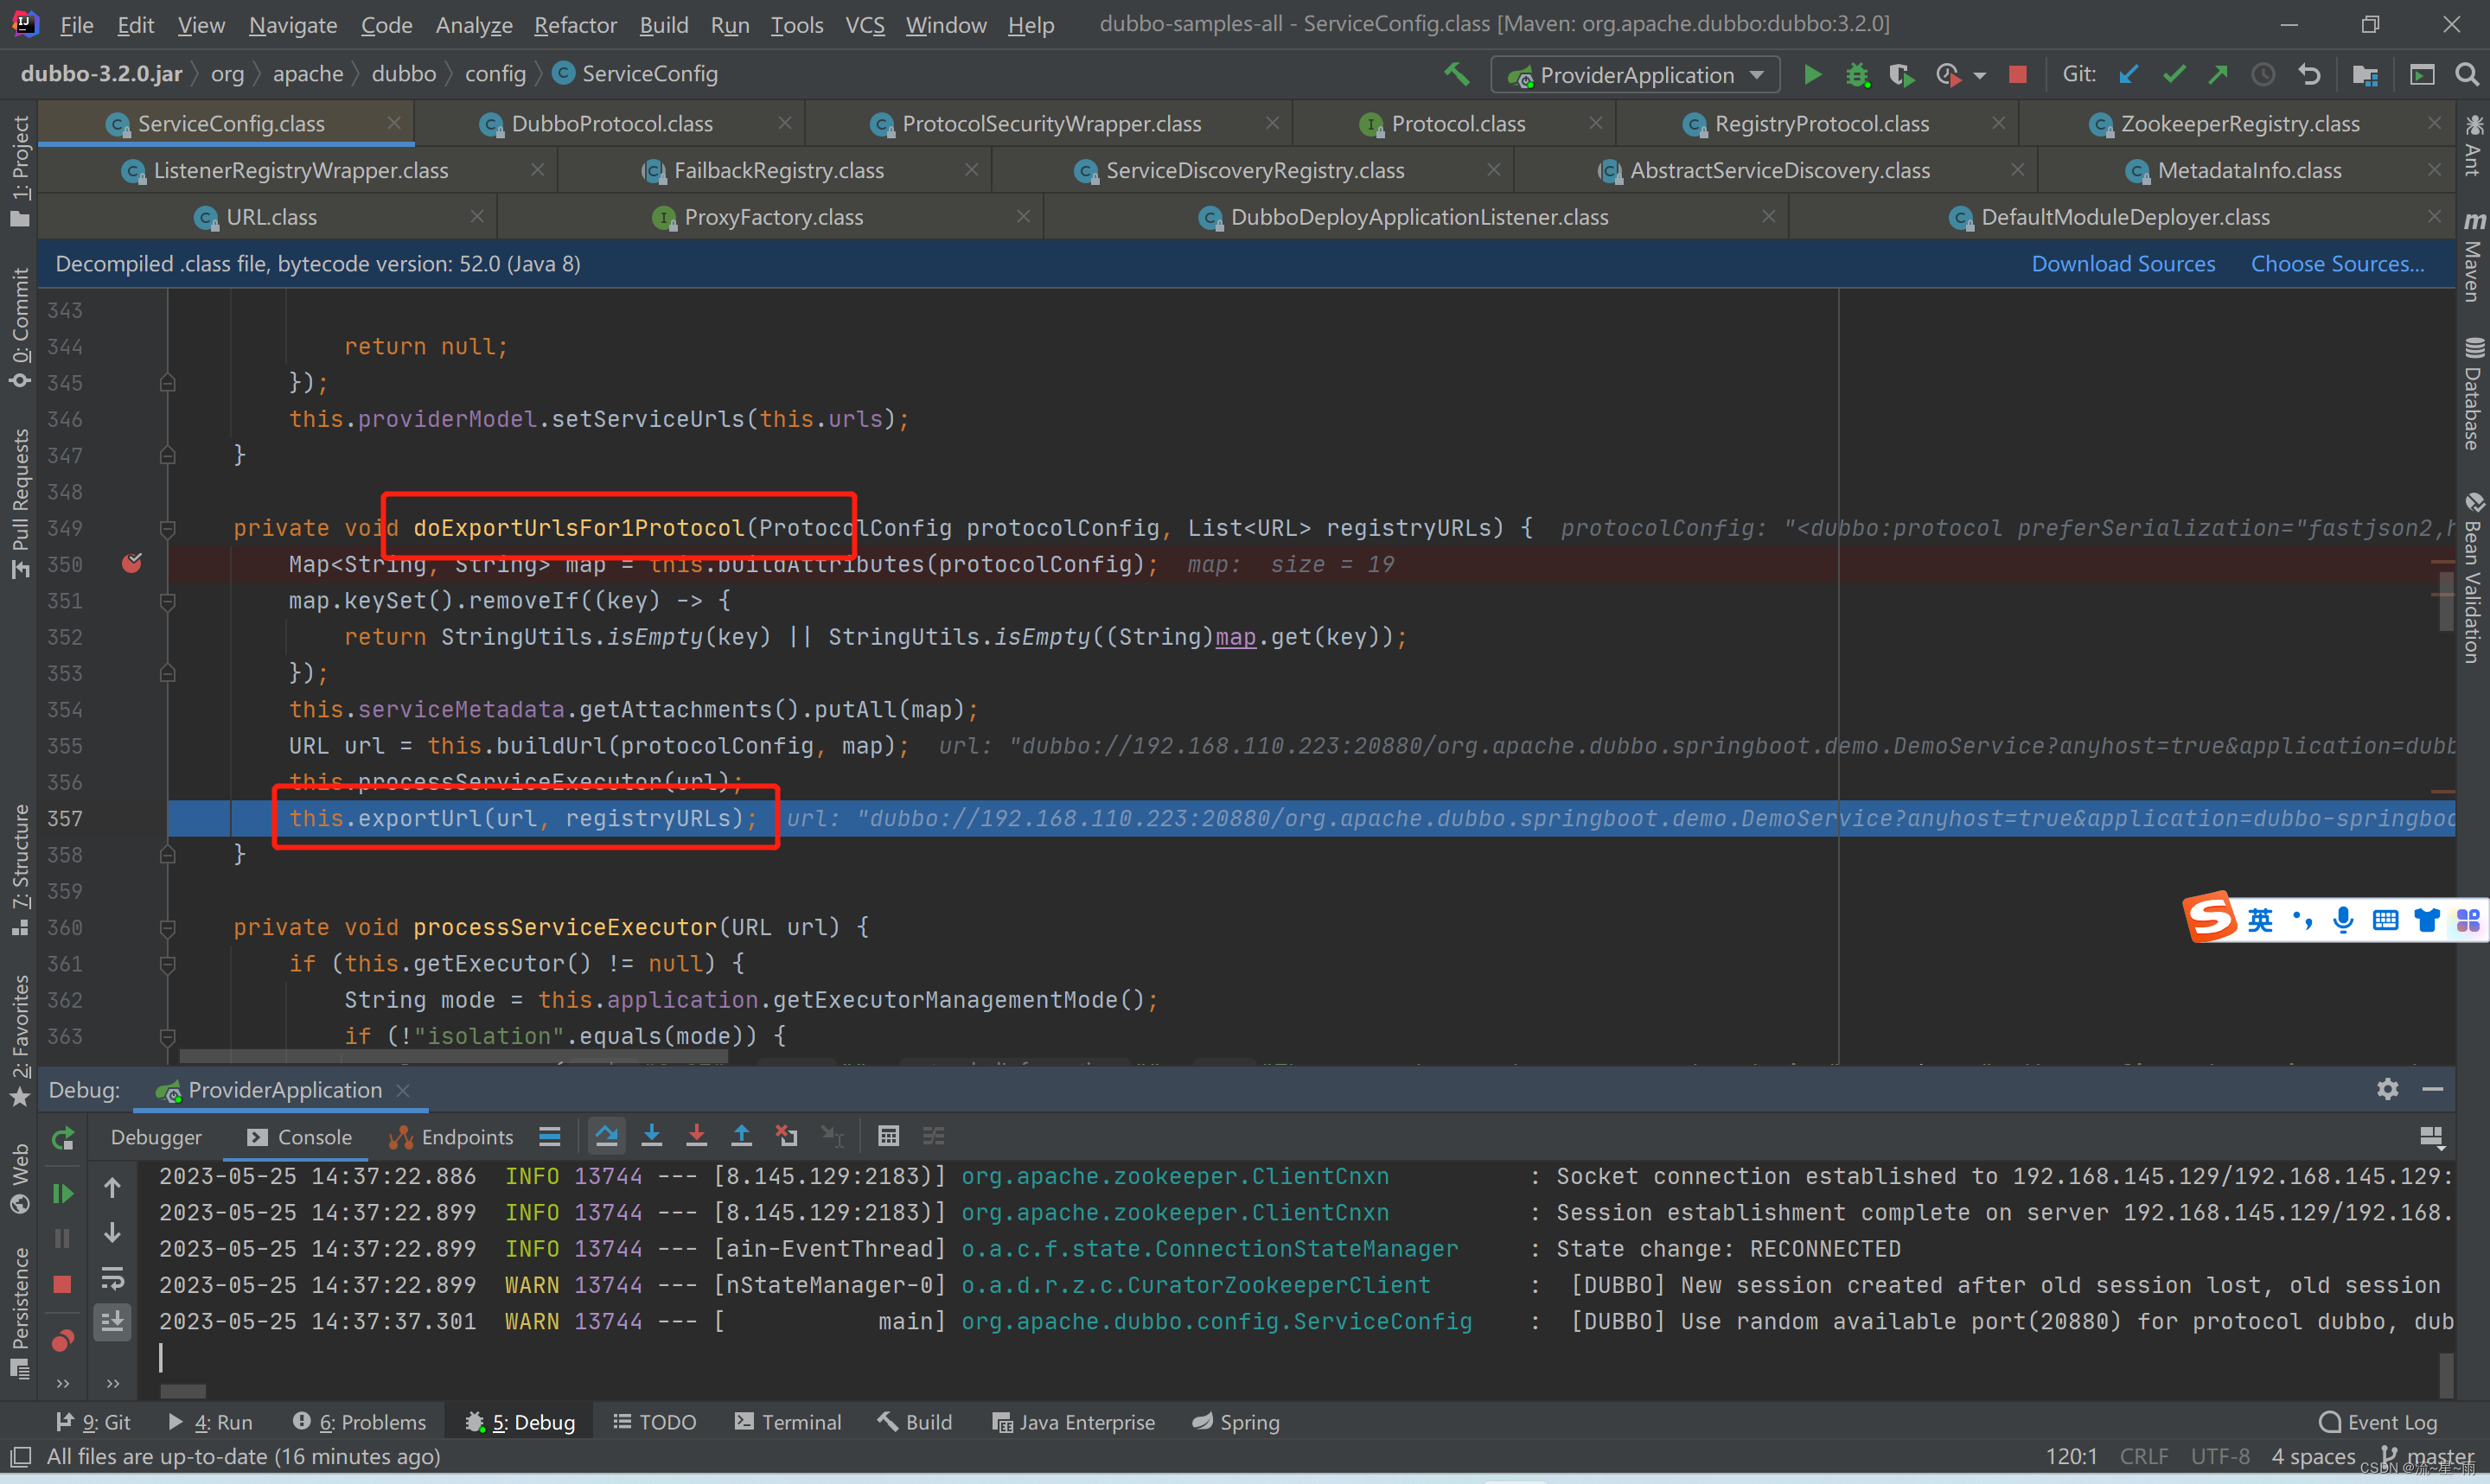Collapse the if block at line 361
This screenshot has height=1484, width=2490.
click(x=168, y=964)
